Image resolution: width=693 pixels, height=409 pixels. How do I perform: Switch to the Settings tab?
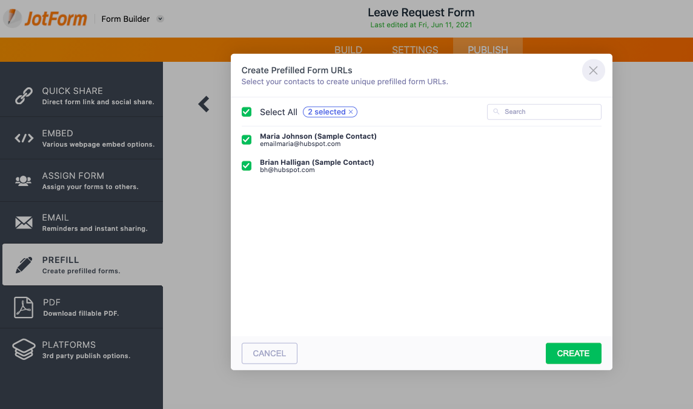click(x=415, y=50)
